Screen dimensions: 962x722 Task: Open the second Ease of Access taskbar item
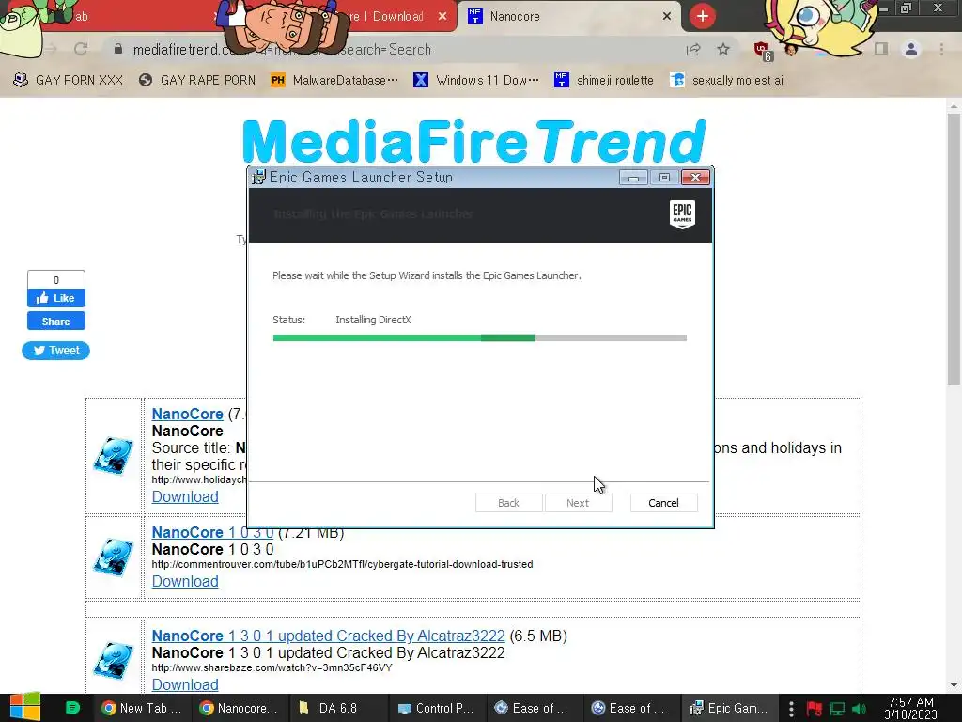click(x=629, y=708)
